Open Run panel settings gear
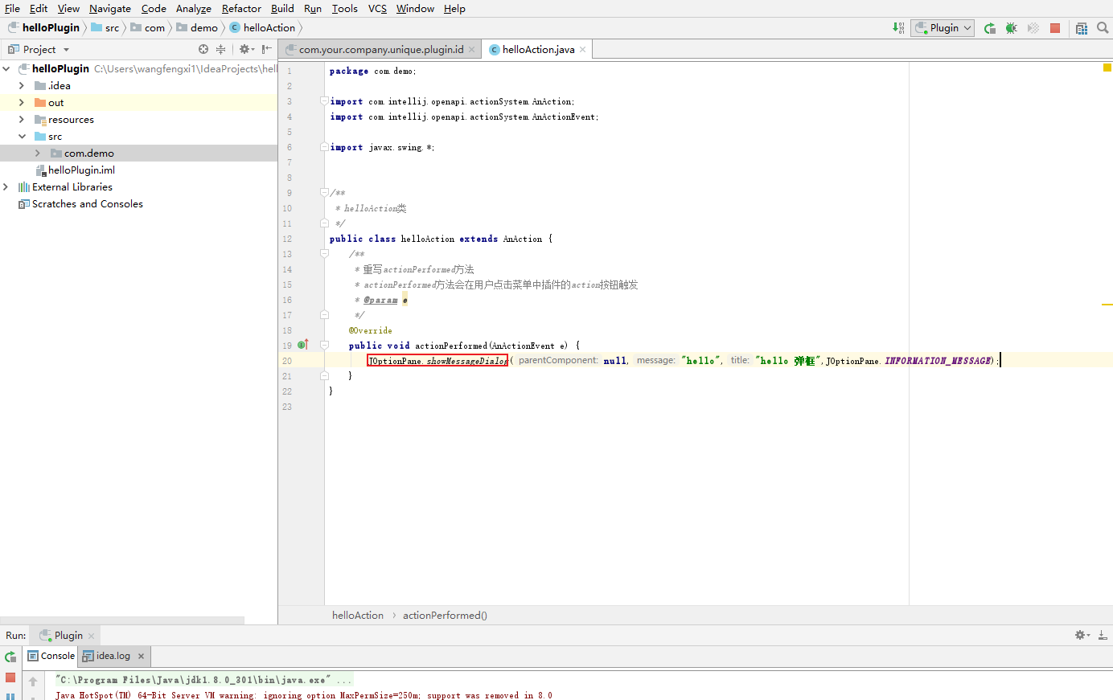 click(1082, 635)
